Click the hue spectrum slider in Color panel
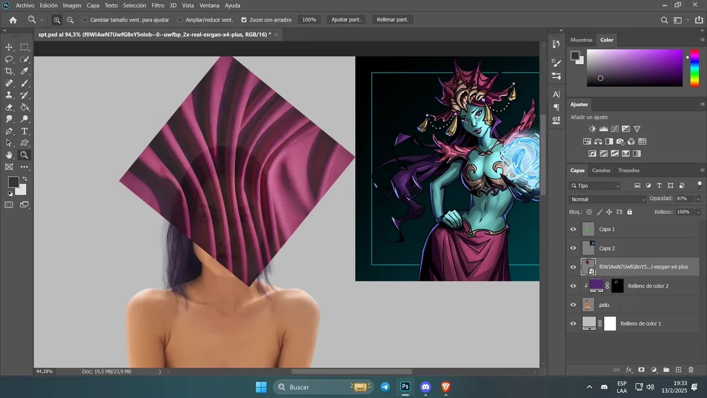This screenshot has height=398, width=707. click(x=694, y=67)
